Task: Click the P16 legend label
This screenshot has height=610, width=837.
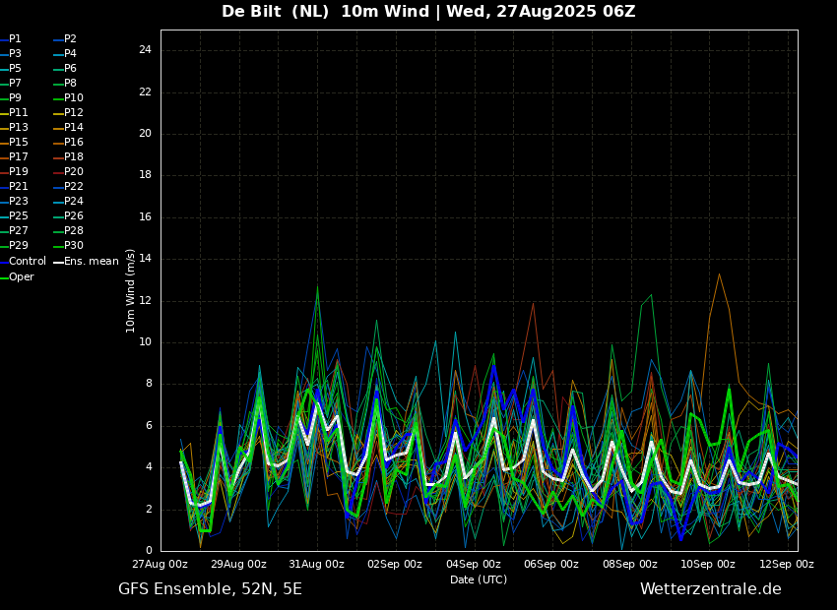Action: pyautogui.click(x=68, y=143)
